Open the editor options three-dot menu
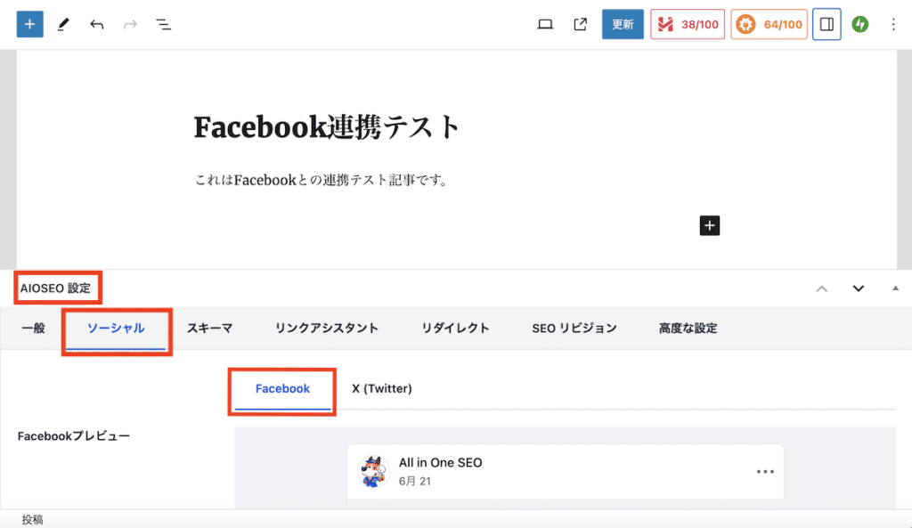The image size is (912, 528). 893,24
